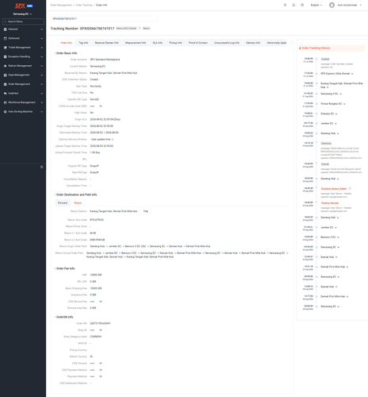Click the copy icon beside tracking status tag
The image size is (368, 397).
(140, 29)
